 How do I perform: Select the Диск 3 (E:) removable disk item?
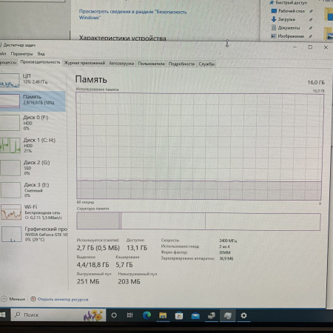coord(33,190)
